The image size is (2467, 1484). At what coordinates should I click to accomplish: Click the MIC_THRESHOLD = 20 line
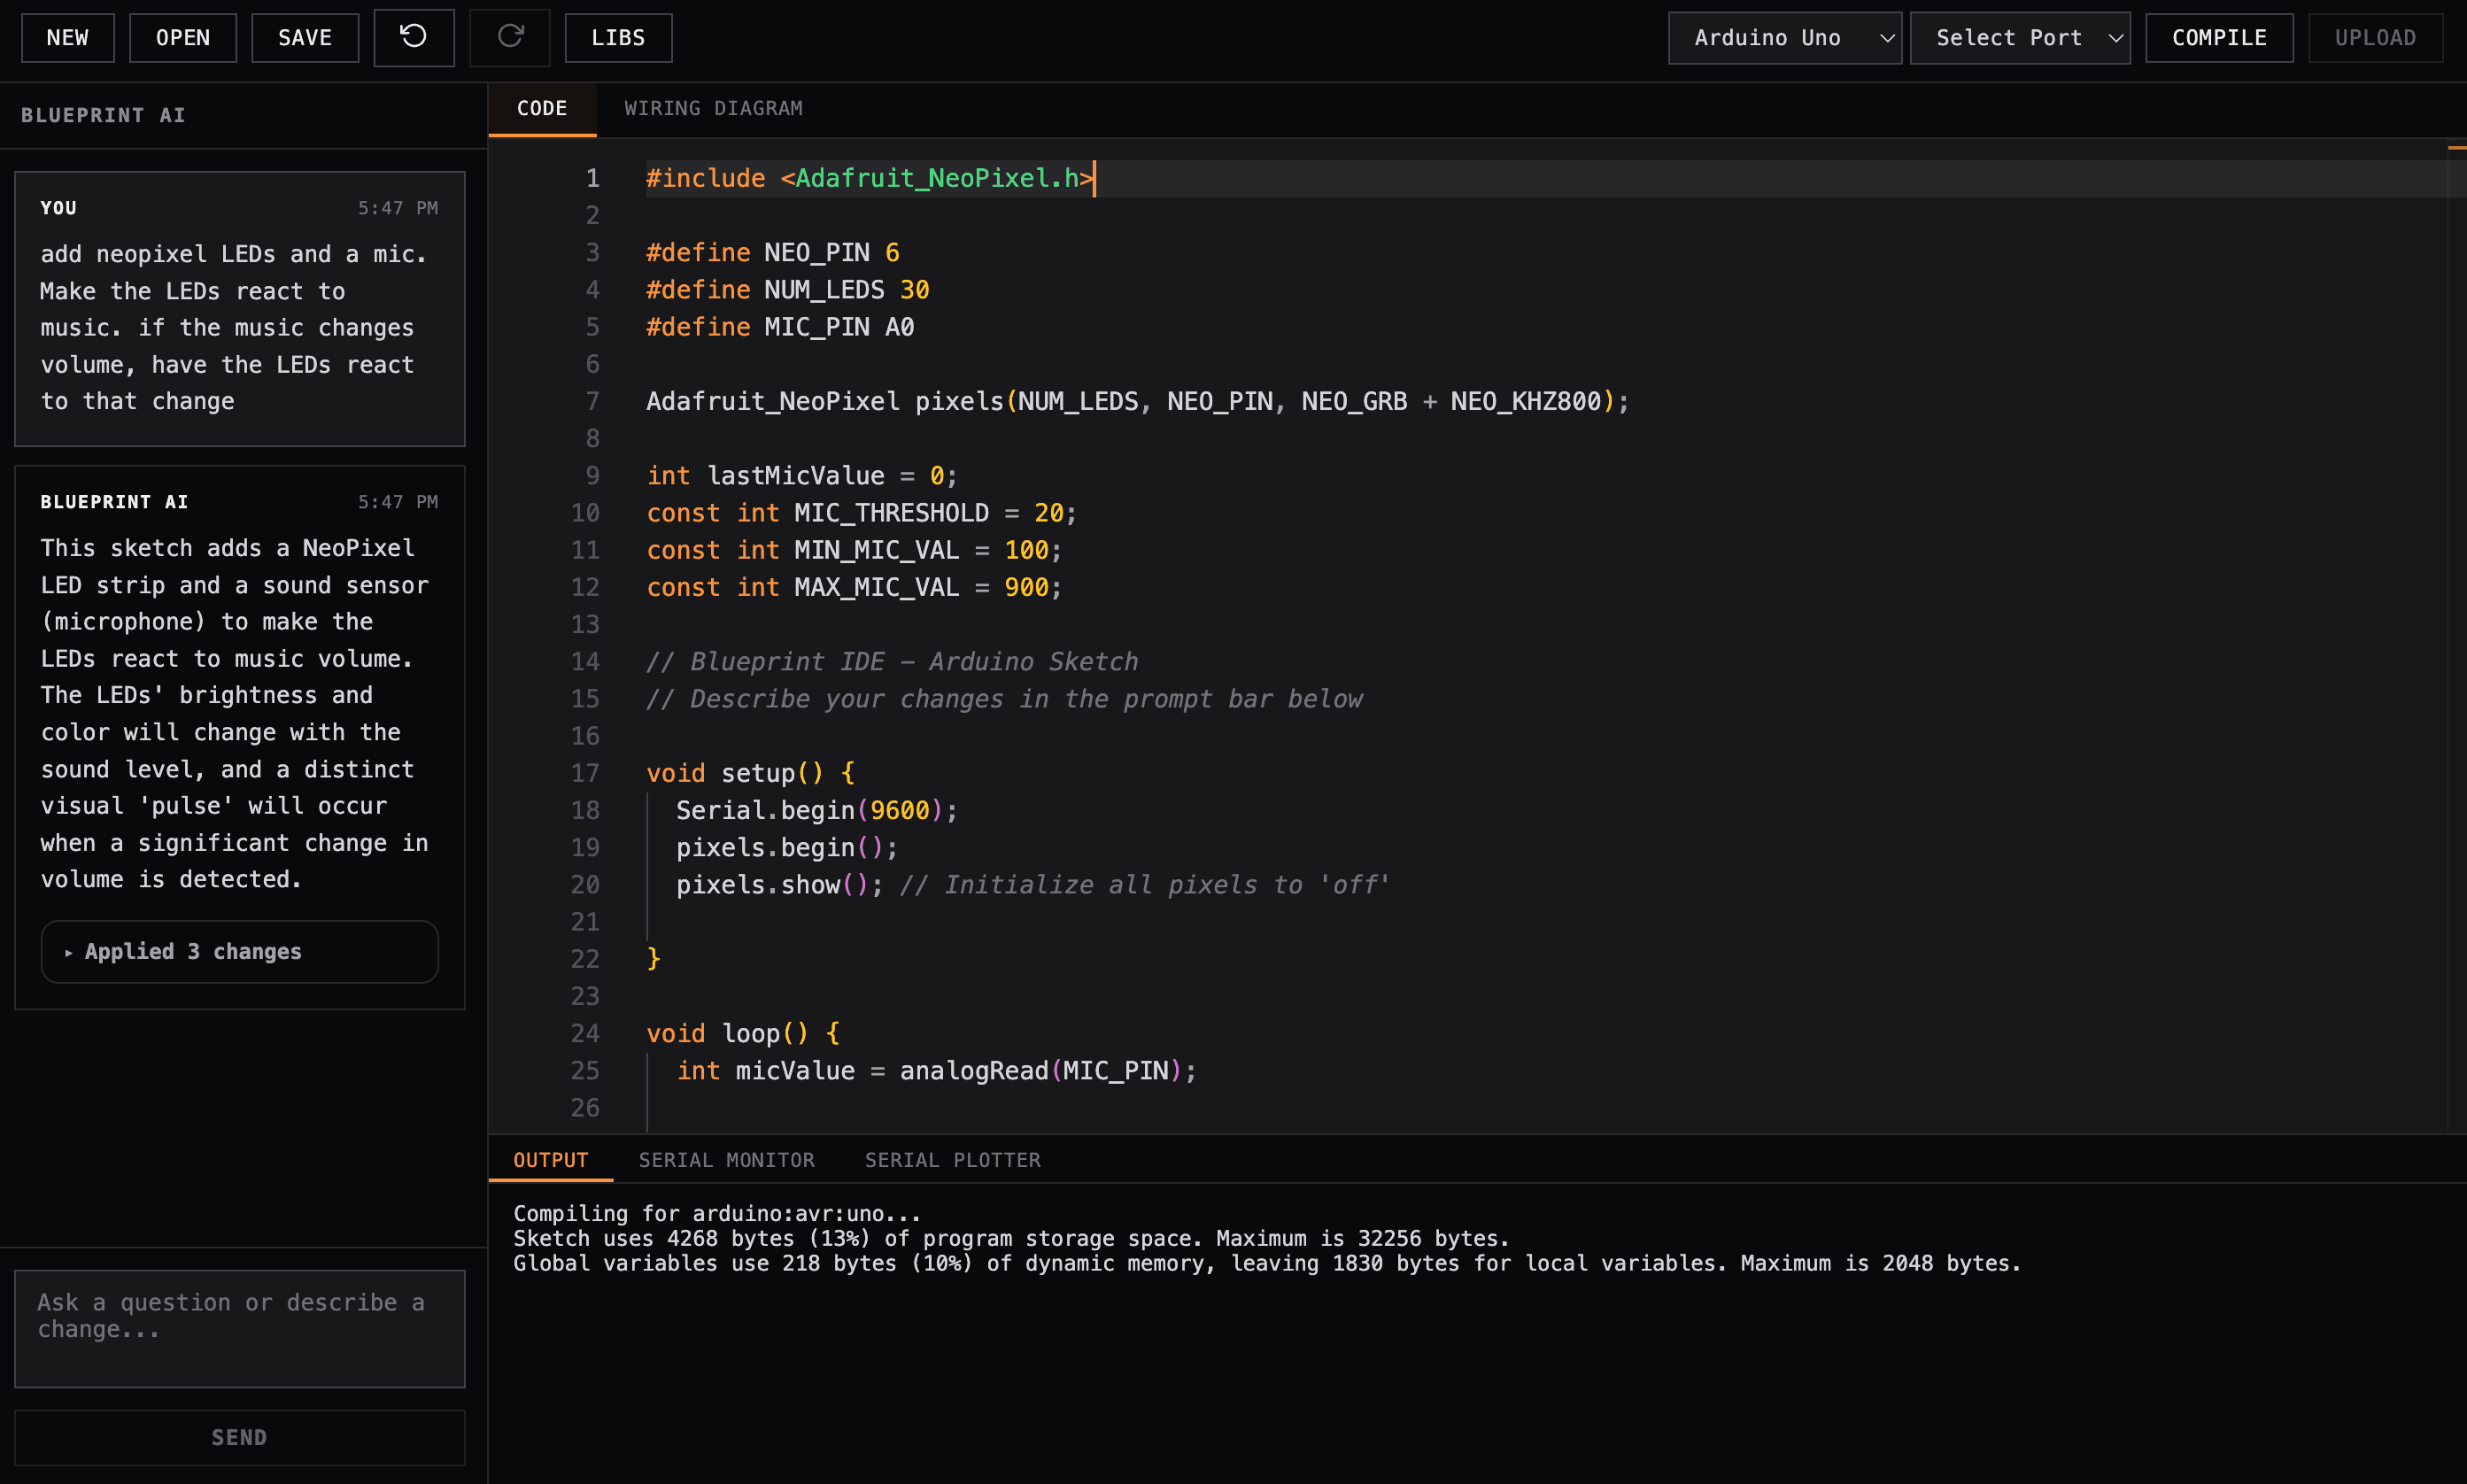click(862, 513)
